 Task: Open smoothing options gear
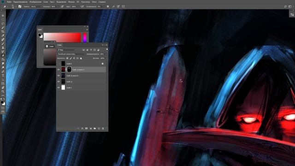(108, 6)
